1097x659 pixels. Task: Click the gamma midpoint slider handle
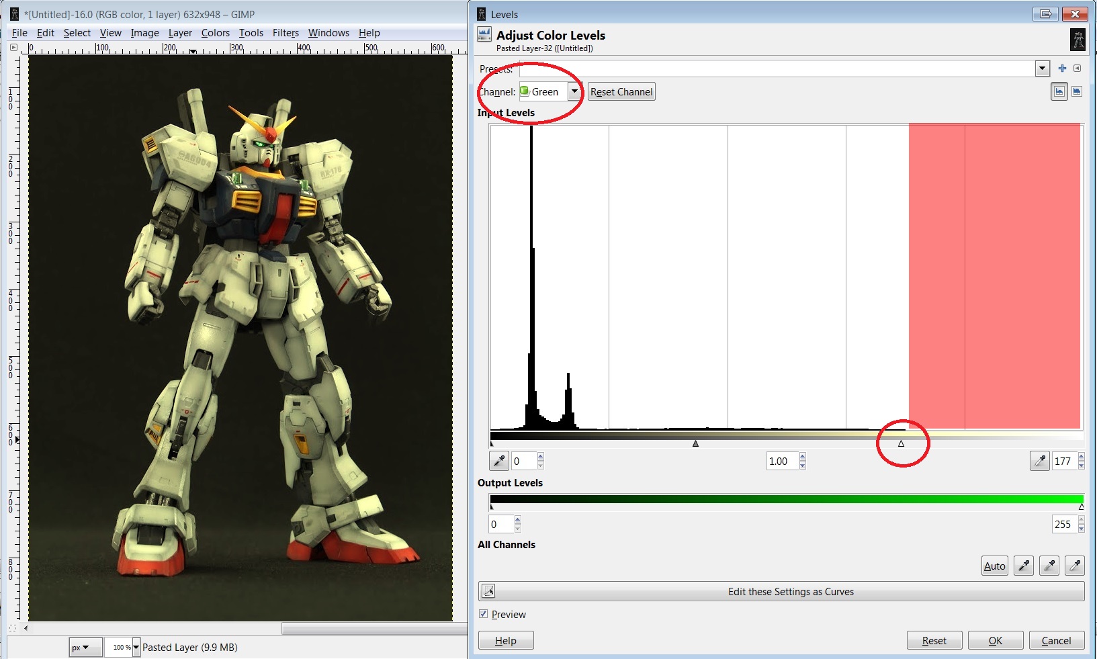pyautogui.click(x=696, y=443)
